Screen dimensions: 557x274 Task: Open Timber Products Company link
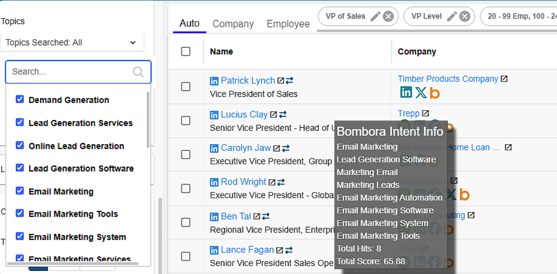coord(448,79)
